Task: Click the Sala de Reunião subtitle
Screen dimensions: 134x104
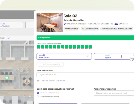Action: coord(74,20)
